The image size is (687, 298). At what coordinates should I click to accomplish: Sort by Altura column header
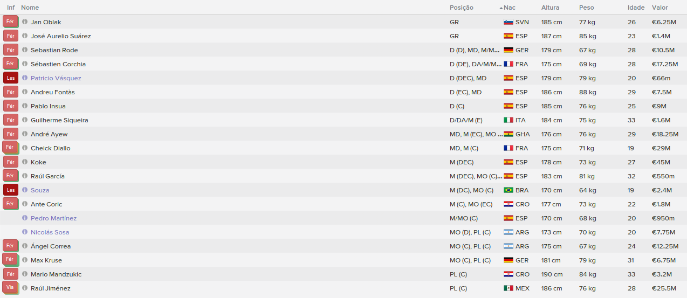tap(550, 8)
